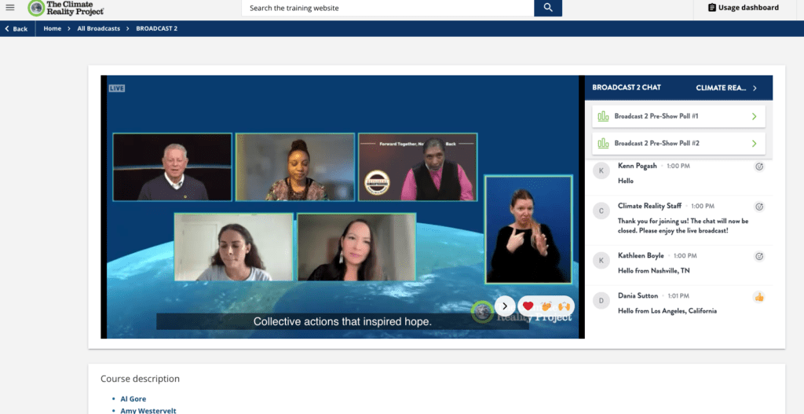Send a heart reaction on video
The height and width of the screenshot is (414, 804).
[x=528, y=306]
